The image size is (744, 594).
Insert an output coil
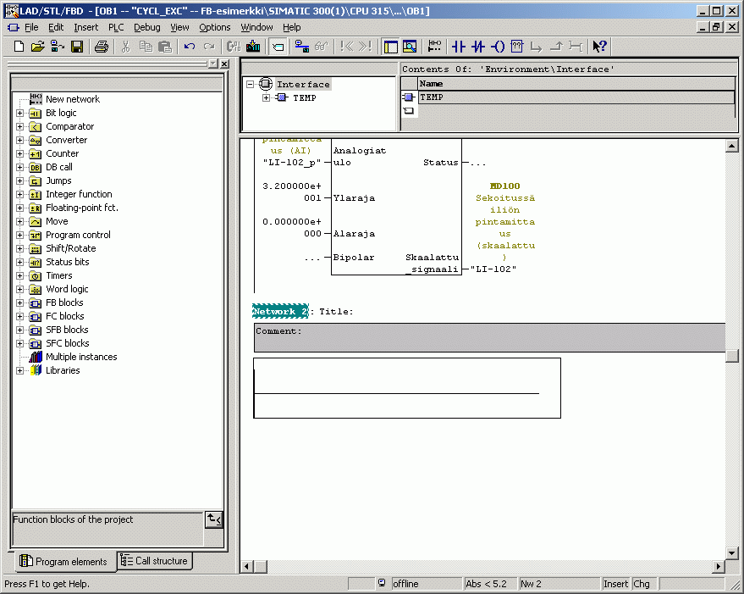pyautogui.click(x=498, y=47)
